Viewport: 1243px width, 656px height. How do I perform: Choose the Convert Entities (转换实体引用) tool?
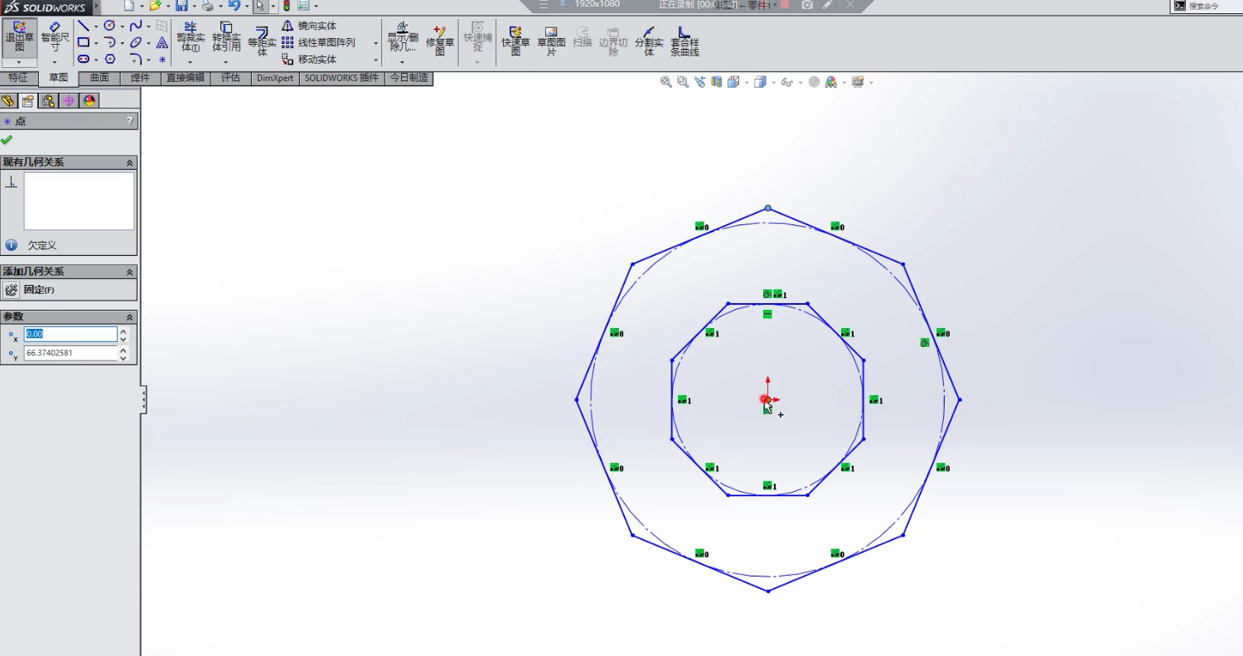[x=226, y=38]
